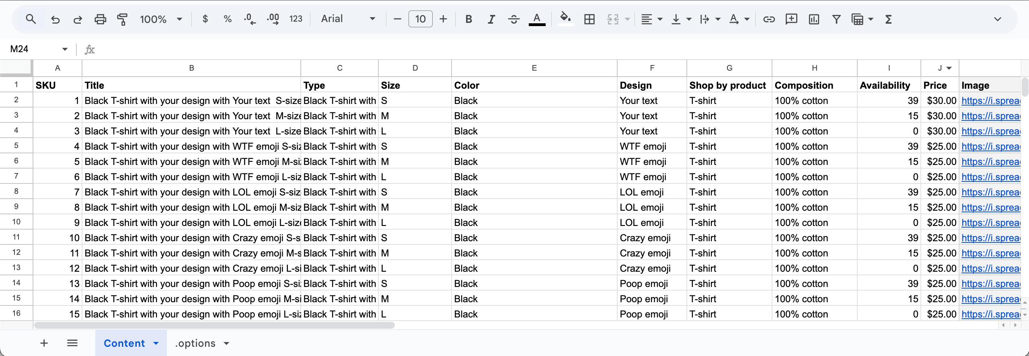The image size is (1029, 356).
Task: Open the Name box dropdown arrow
Action: [65, 49]
